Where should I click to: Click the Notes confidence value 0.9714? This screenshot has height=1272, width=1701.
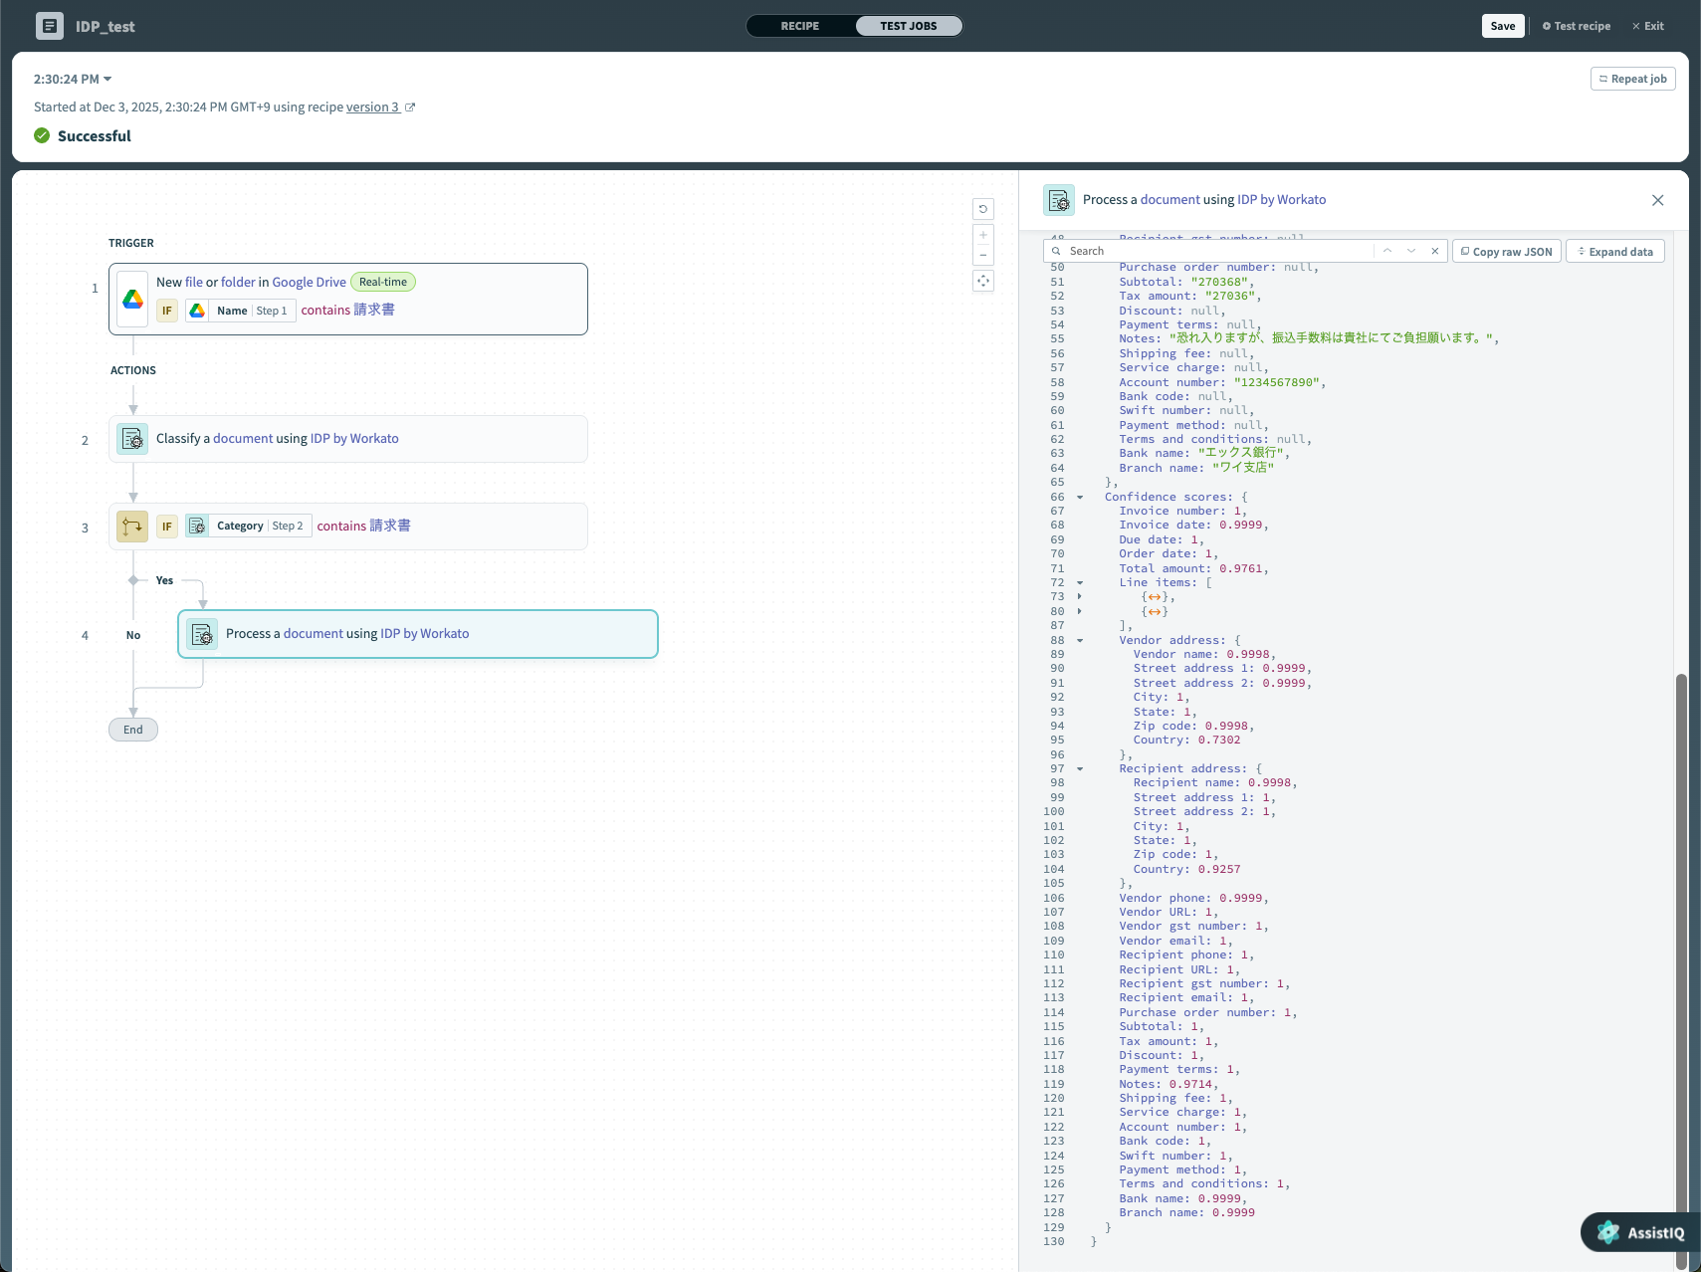pos(1190,1085)
